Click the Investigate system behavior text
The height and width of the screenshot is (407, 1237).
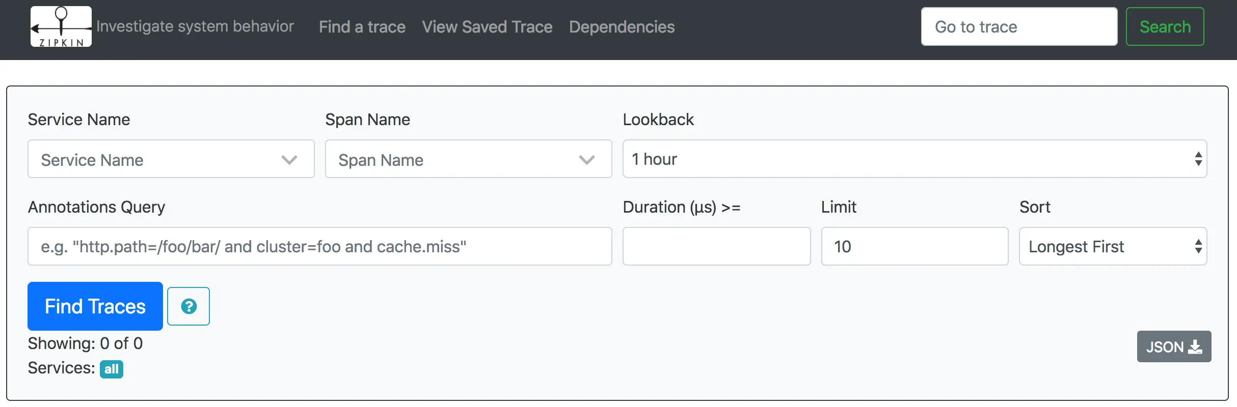(195, 26)
